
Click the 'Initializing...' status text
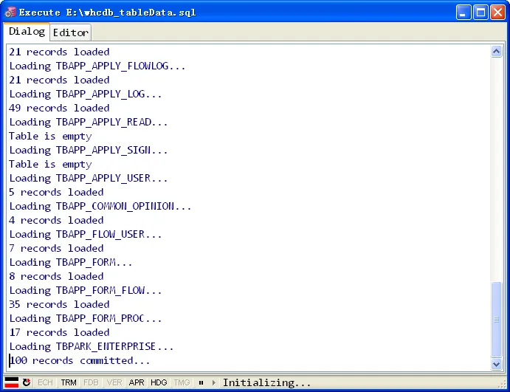(266, 382)
